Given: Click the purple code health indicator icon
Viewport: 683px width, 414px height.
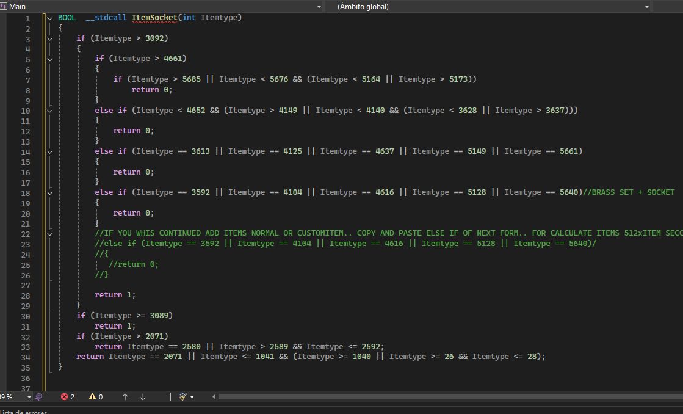Looking at the screenshot, I should click(x=38, y=396).
